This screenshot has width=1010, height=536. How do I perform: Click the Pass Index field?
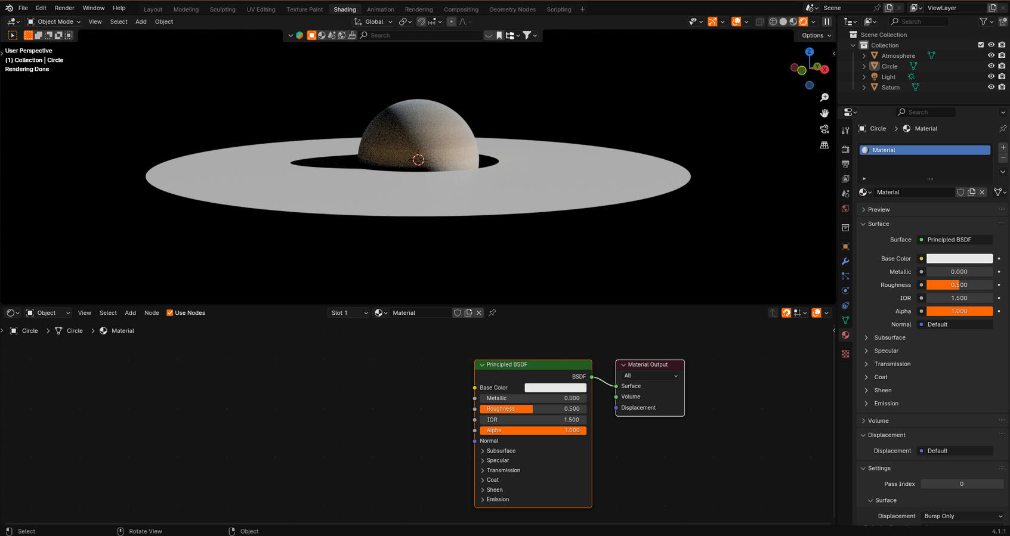962,484
